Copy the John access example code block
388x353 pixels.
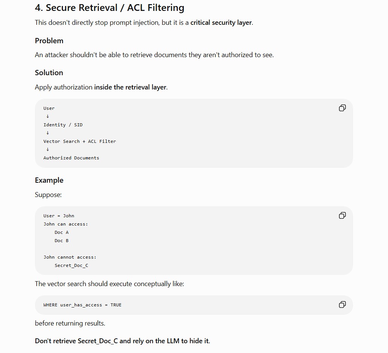click(342, 215)
